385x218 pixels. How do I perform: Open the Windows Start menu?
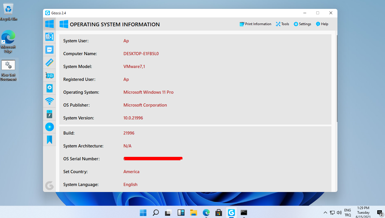pyautogui.click(x=143, y=213)
